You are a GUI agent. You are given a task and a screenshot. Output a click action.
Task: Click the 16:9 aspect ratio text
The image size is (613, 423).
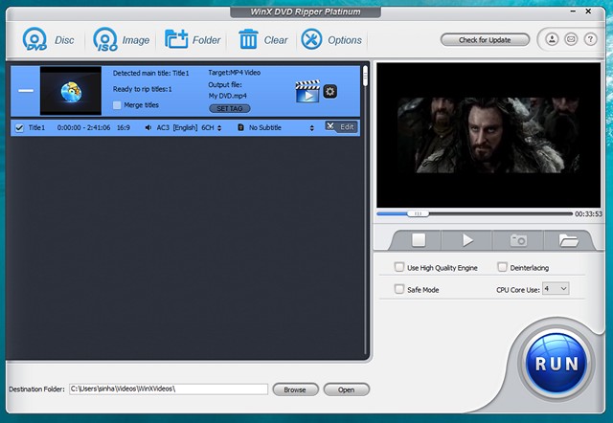pyautogui.click(x=124, y=127)
